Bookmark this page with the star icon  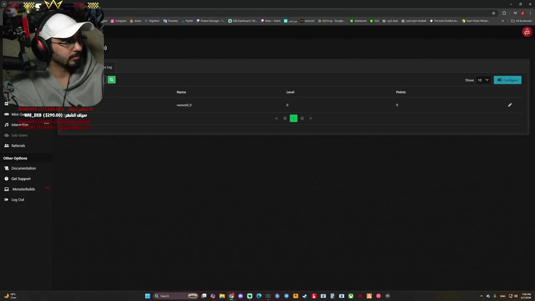pyautogui.click(x=494, y=13)
